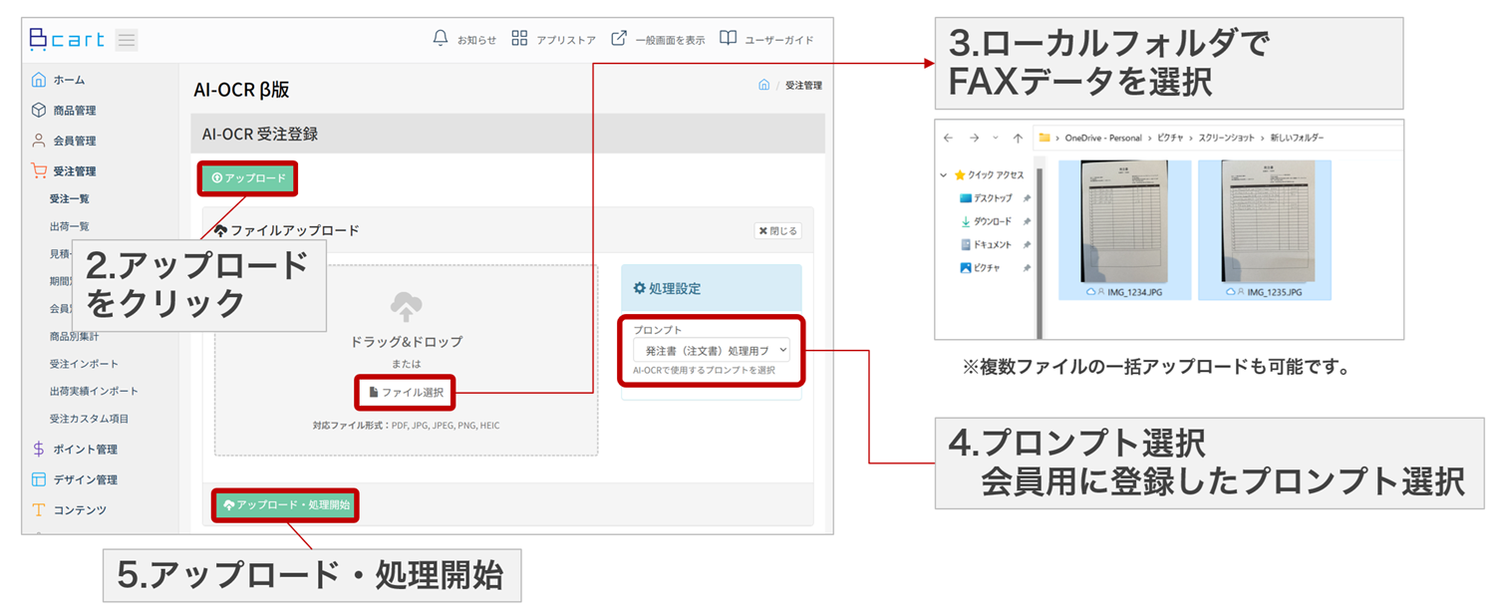Expand the path chevron before OneDrive - Personal
1495x614 pixels.
point(1057,138)
